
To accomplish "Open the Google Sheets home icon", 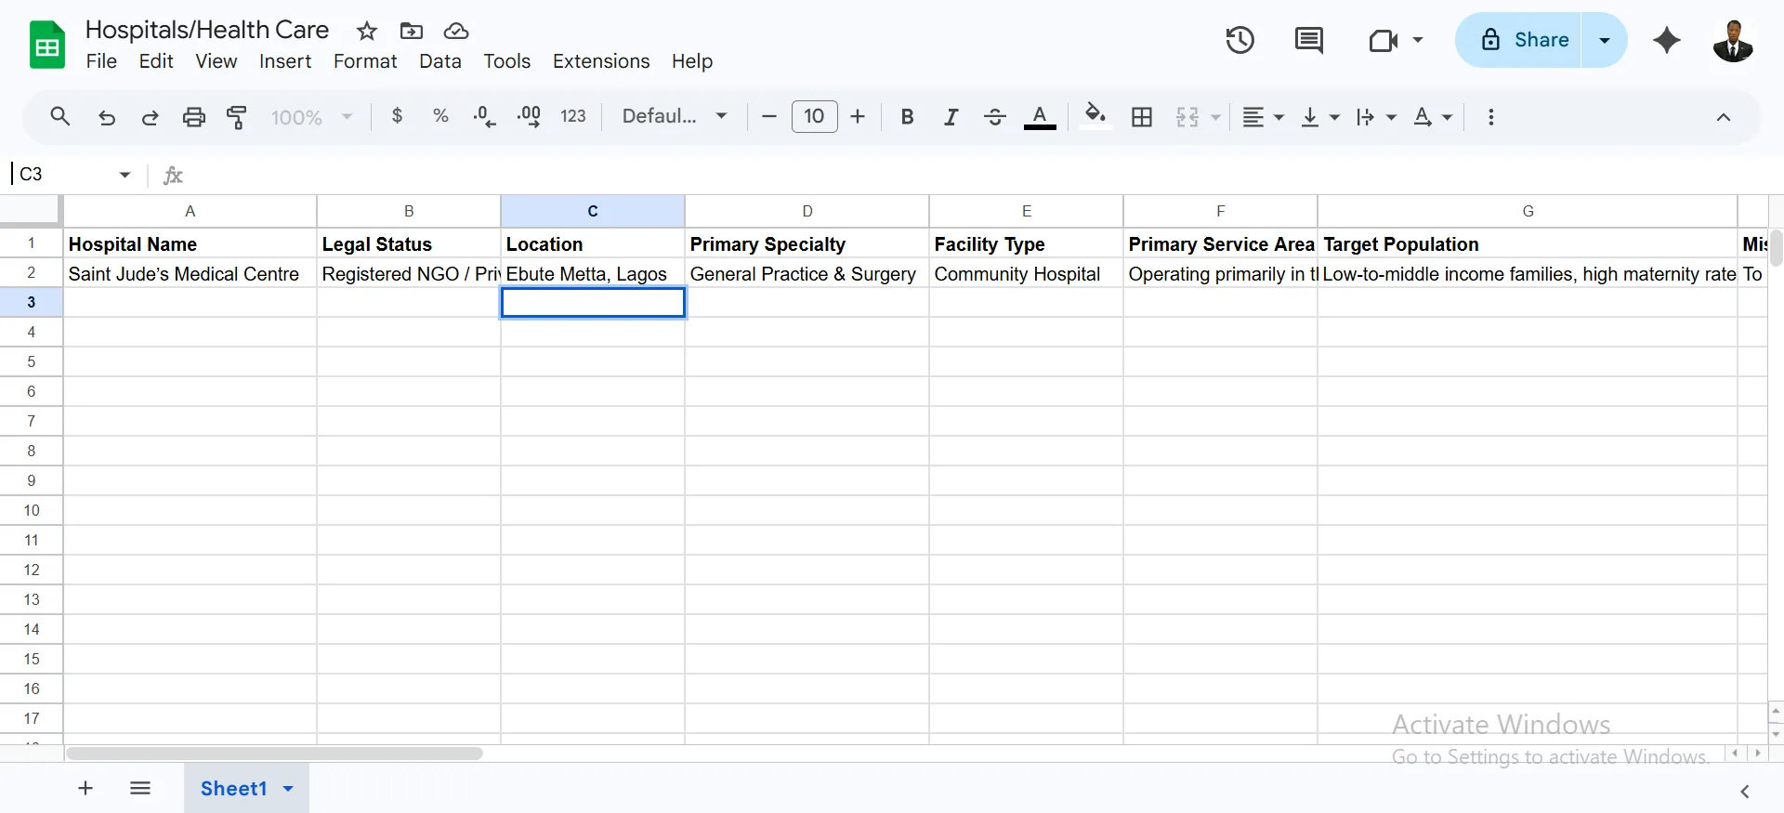I will tap(47, 45).
